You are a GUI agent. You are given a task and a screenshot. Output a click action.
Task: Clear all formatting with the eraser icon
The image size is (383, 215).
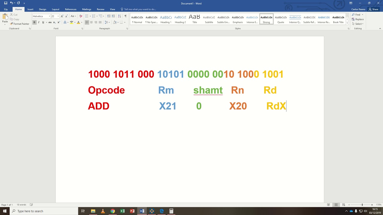[x=81, y=16]
